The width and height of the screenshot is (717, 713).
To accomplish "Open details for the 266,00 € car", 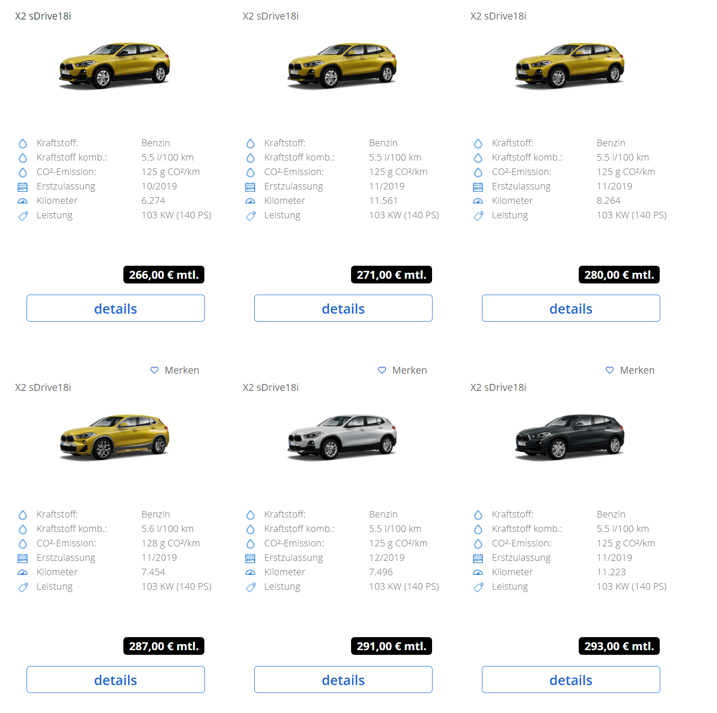I will point(115,308).
